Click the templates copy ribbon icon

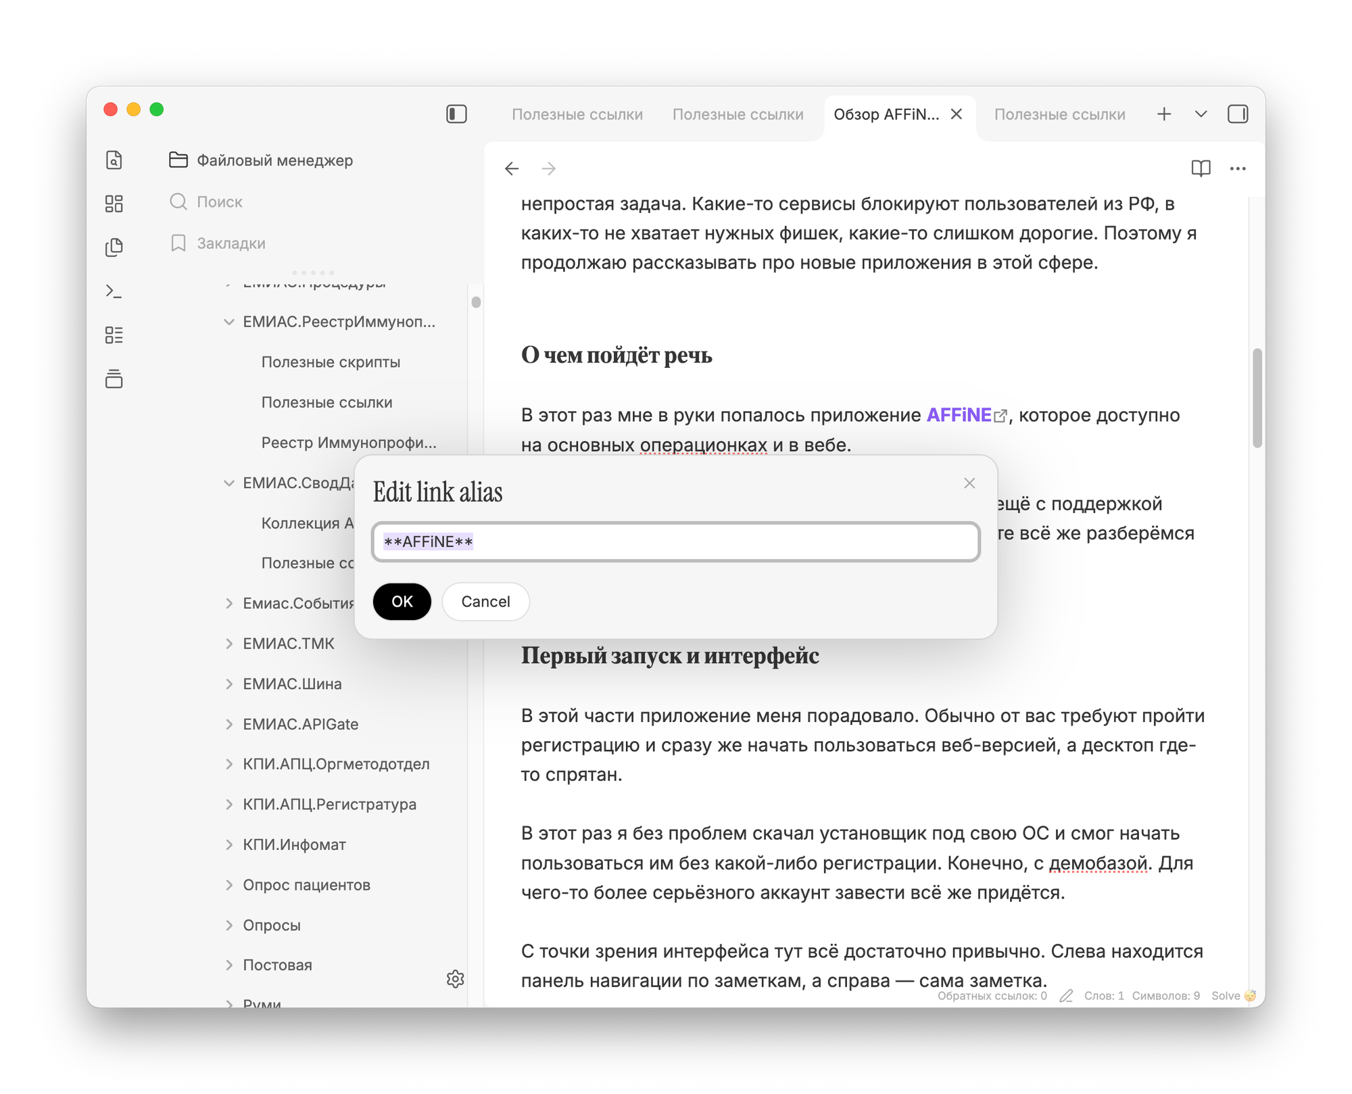pyautogui.click(x=114, y=247)
